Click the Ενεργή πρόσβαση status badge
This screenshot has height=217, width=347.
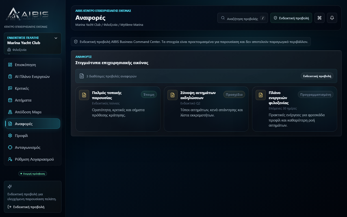(33, 174)
